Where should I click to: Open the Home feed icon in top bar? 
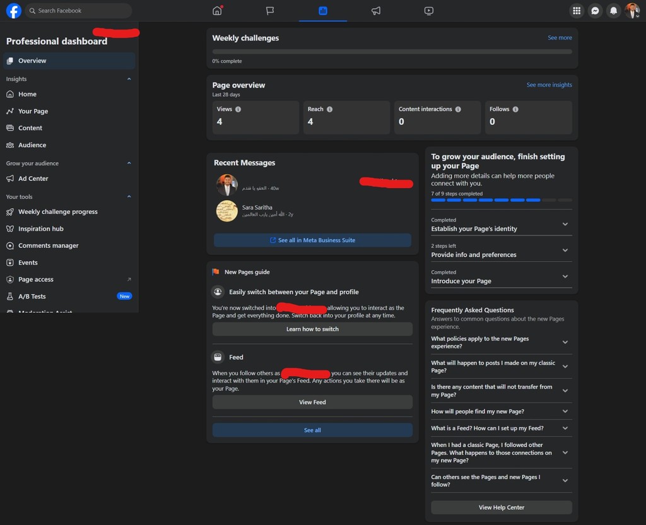pos(217,11)
